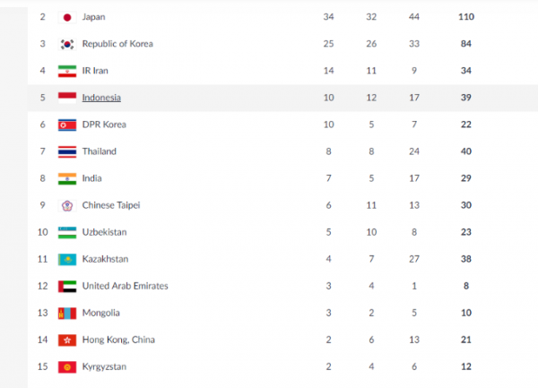Click the Mongolia flag icon
Image resolution: width=538 pixels, height=388 pixels.
click(66, 313)
